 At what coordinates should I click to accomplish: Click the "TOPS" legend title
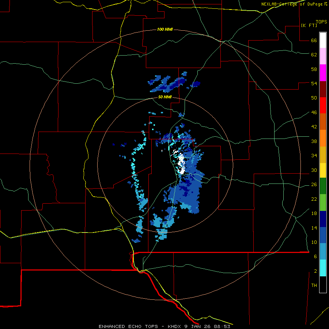[321, 22]
